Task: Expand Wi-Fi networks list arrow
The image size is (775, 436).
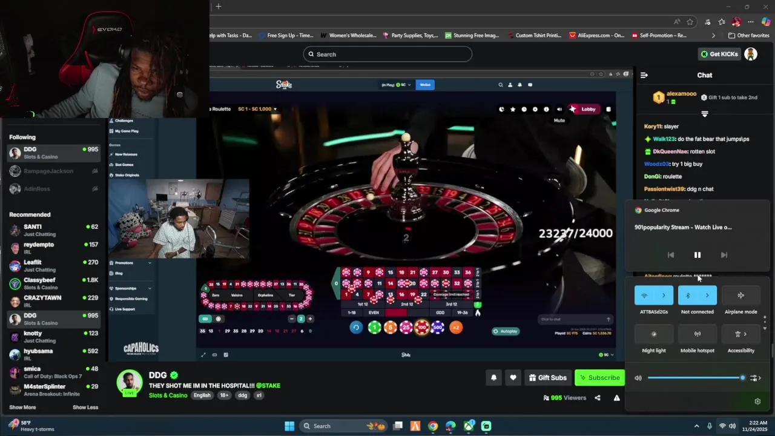Action: 664,296
